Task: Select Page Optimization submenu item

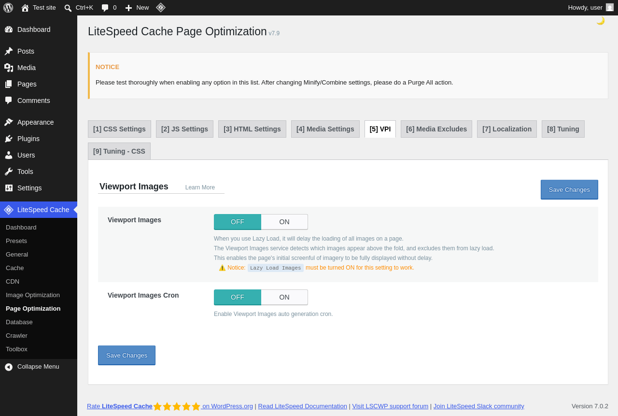Action: click(x=33, y=309)
